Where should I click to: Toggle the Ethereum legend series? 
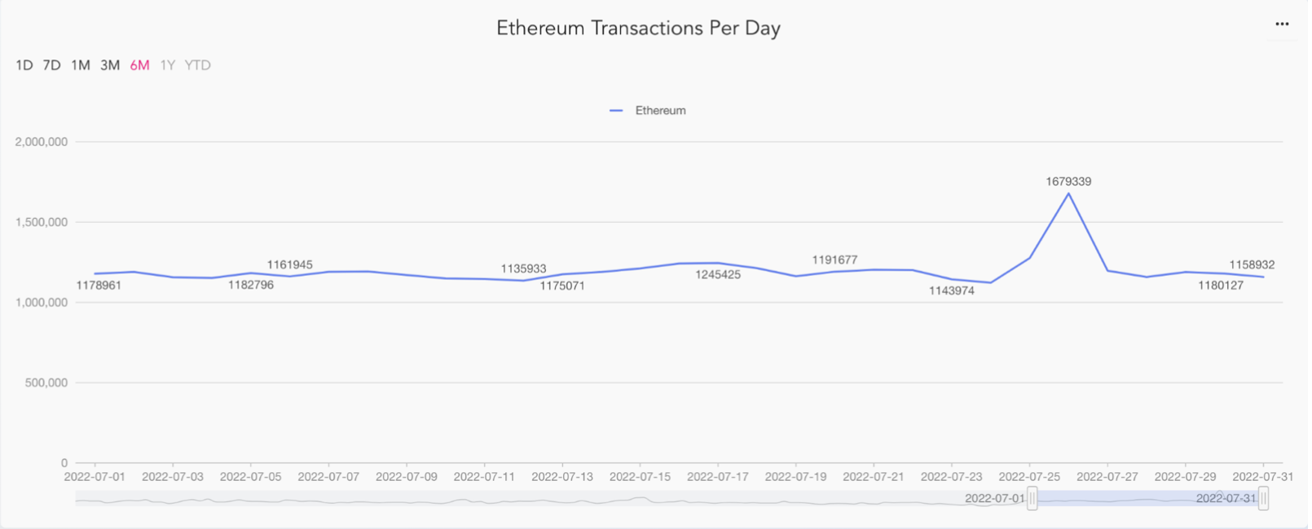649,111
